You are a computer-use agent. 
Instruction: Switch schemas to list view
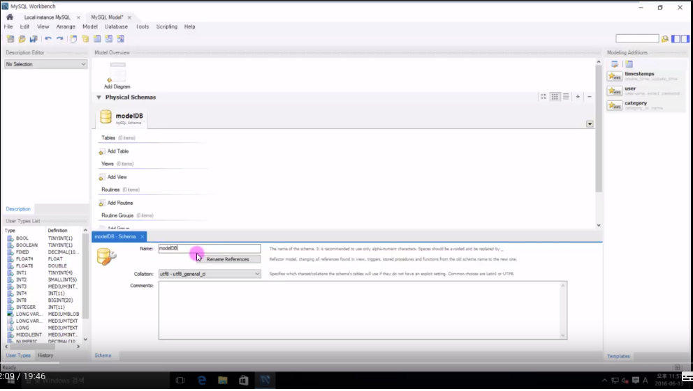tap(566, 97)
